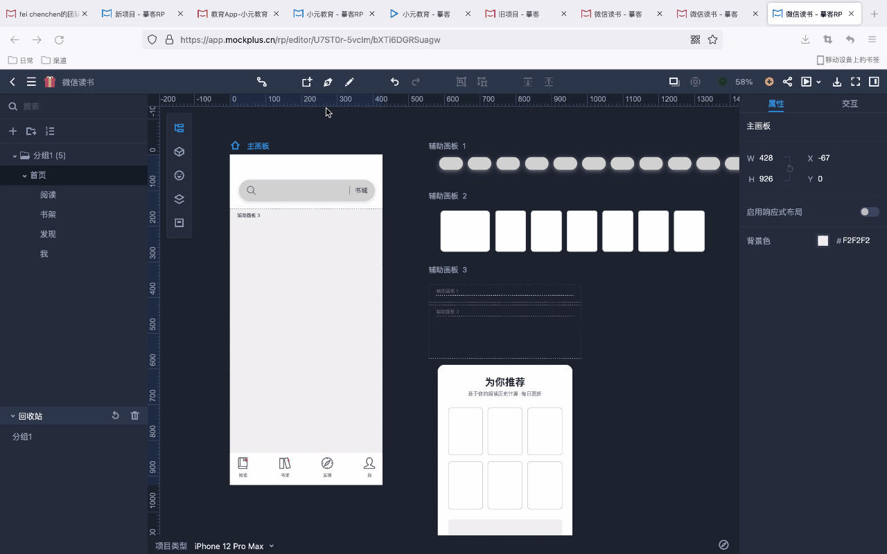Select the 属性 tab

[776, 104]
